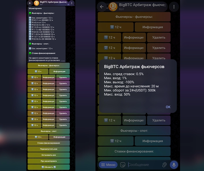204x171 pixels.
Task: Open Информация for monitoring 5 in the left phone
Action: (x=49, y=102)
